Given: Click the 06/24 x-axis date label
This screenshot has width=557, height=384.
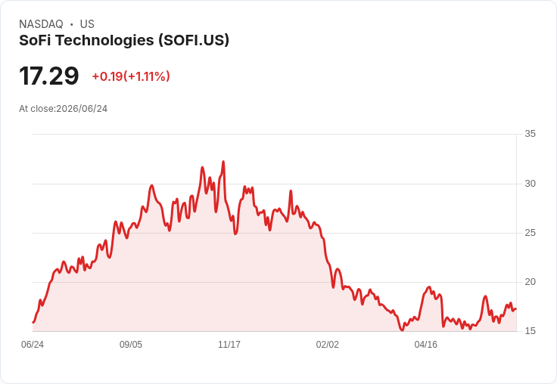Looking at the screenshot, I should pyautogui.click(x=33, y=344).
